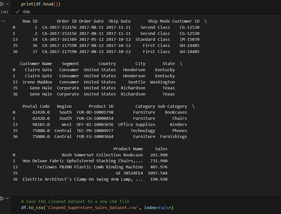The height and width of the screenshot is (214, 281).
Task: Click the 'Office Supplies' category value
Action: click(136, 124)
